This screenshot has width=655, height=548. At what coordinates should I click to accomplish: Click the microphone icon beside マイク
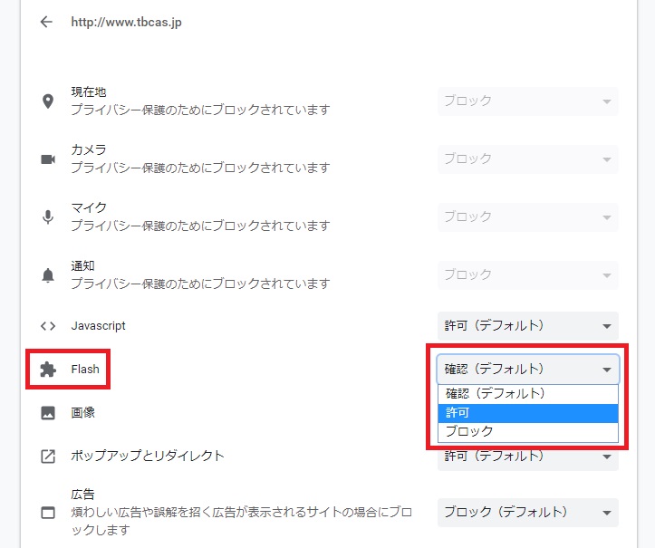click(48, 217)
